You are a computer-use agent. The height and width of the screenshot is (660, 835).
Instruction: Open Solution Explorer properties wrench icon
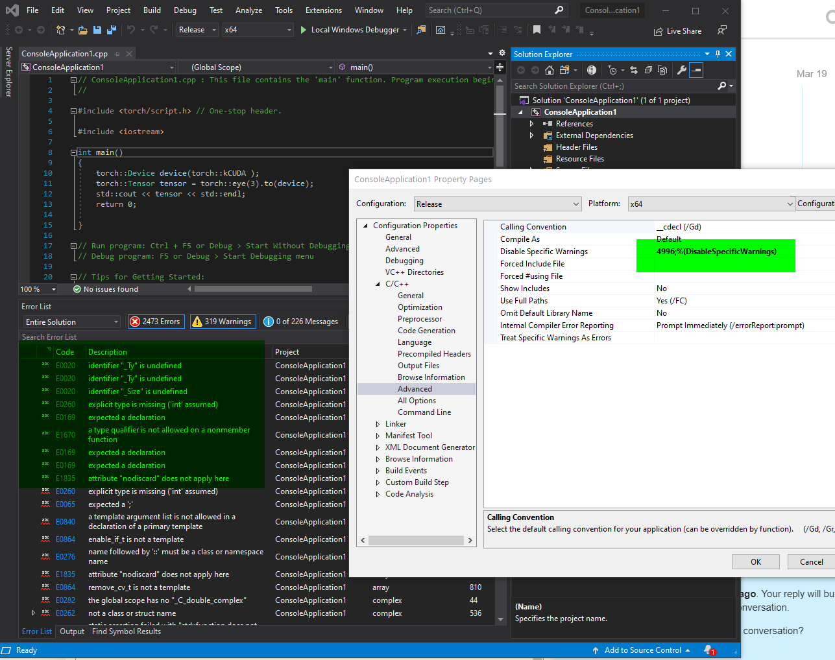(x=681, y=70)
